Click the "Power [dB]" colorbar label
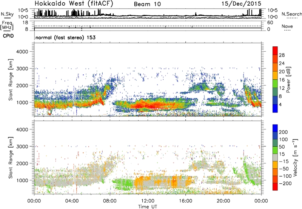The height and width of the screenshot is (209, 302). 288,80
